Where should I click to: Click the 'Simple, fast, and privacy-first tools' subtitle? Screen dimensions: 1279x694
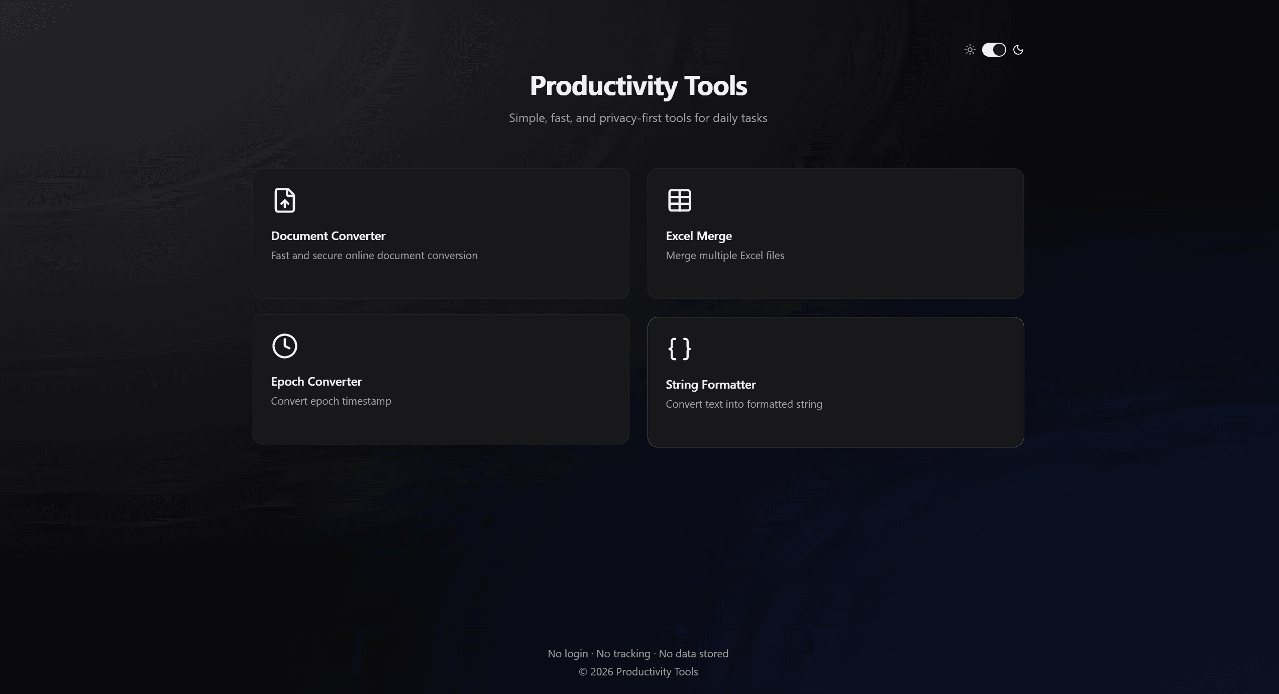(638, 118)
